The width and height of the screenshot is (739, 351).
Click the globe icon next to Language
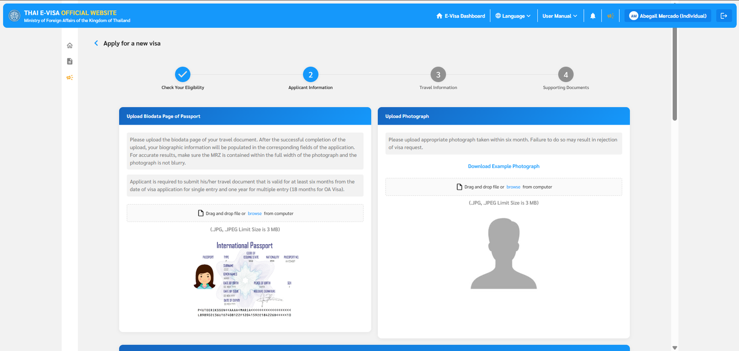tap(498, 16)
